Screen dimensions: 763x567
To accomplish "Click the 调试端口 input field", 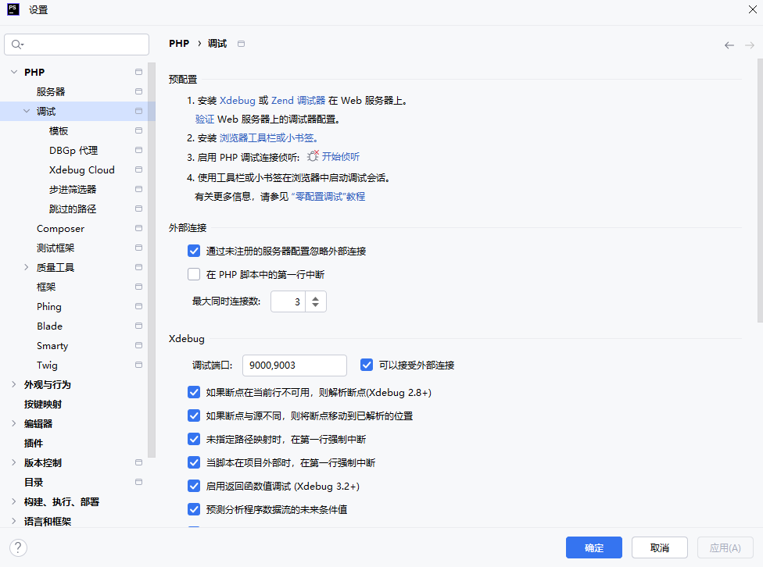I will point(295,366).
